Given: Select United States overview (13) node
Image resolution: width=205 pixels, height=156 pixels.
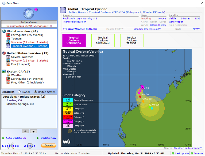Looking at the screenshot, I should (28, 53).
